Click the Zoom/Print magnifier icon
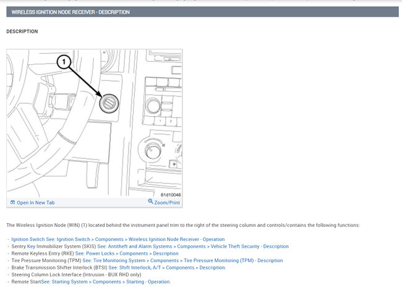The width and height of the screenshot is (402, 293). [x=150, y=202]
